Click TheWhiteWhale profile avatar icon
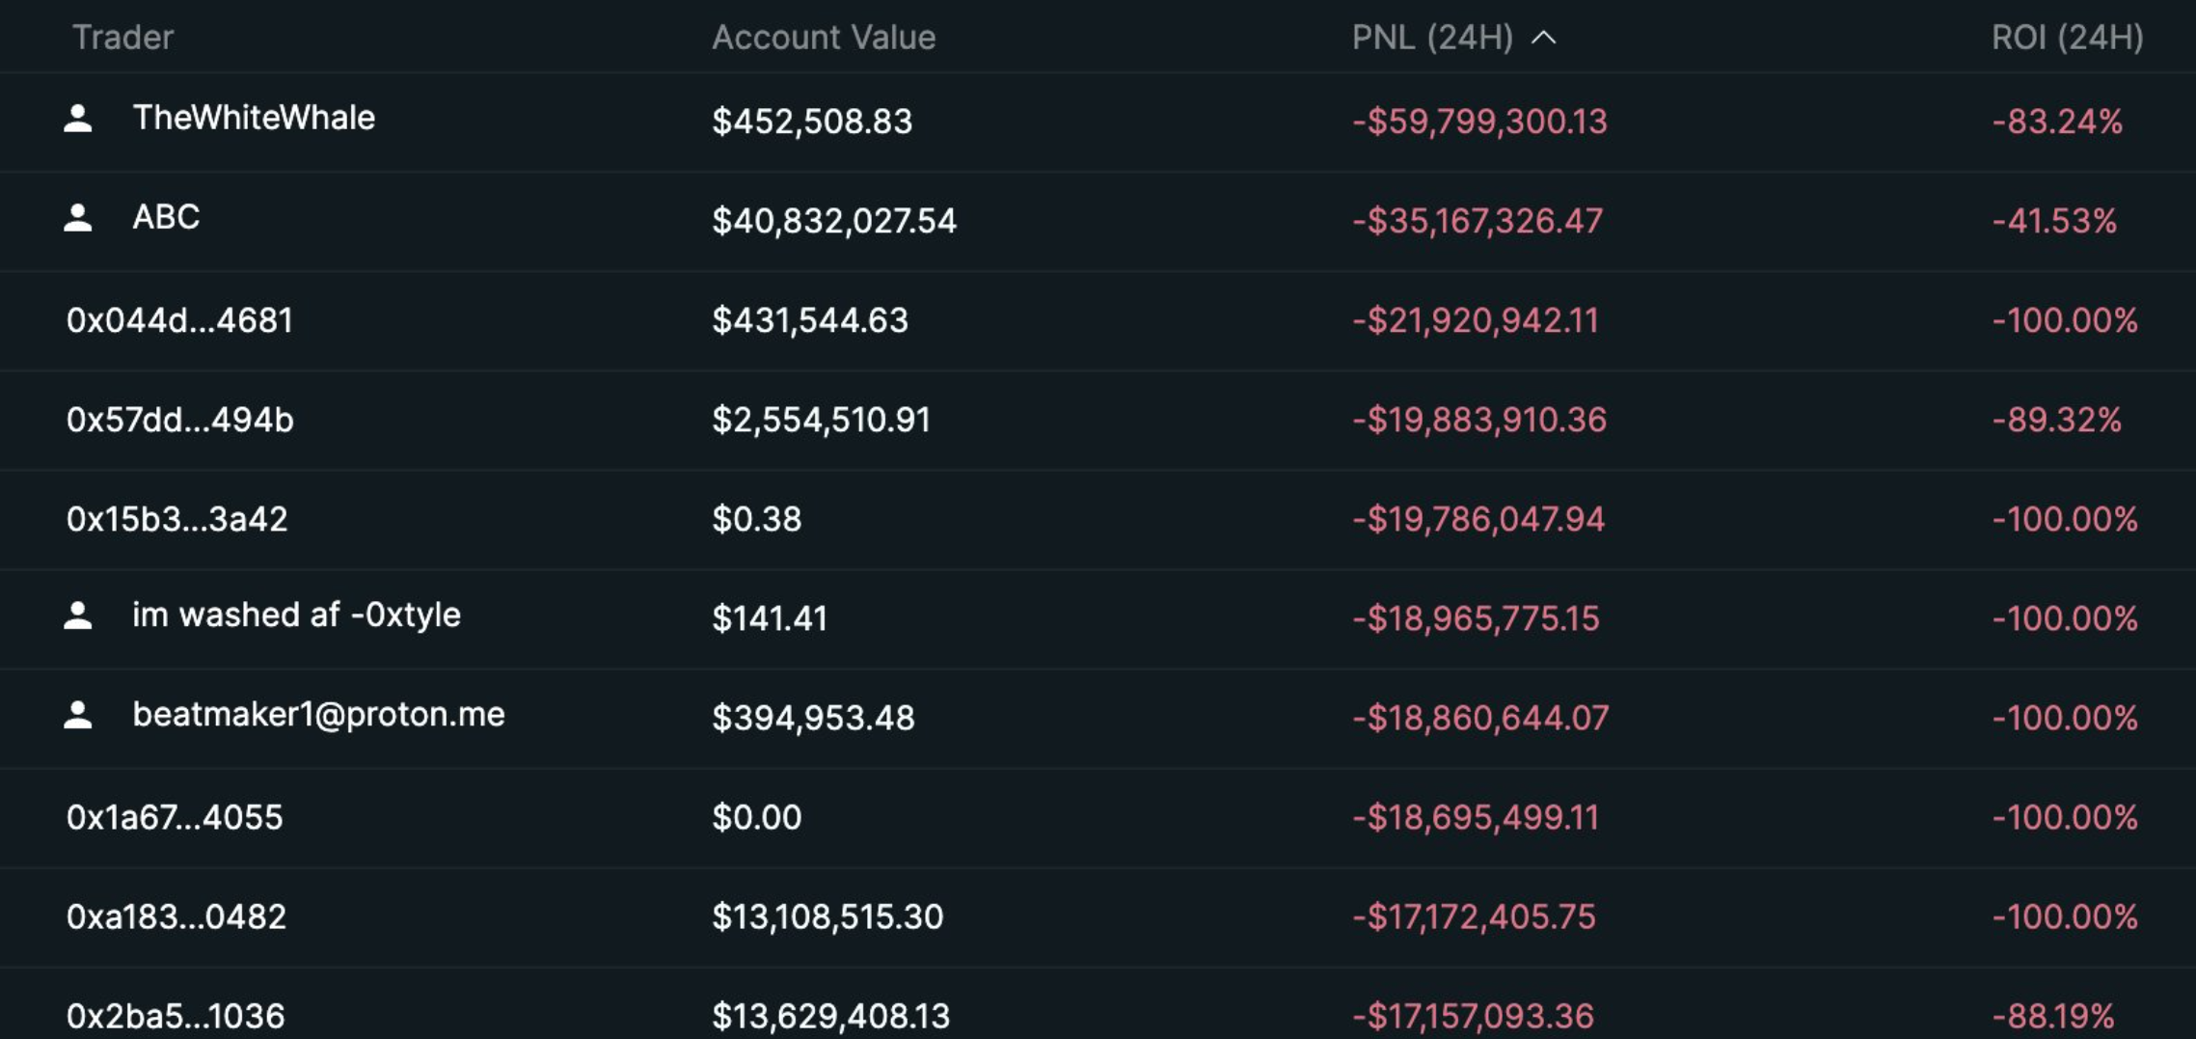 (78, 119)
